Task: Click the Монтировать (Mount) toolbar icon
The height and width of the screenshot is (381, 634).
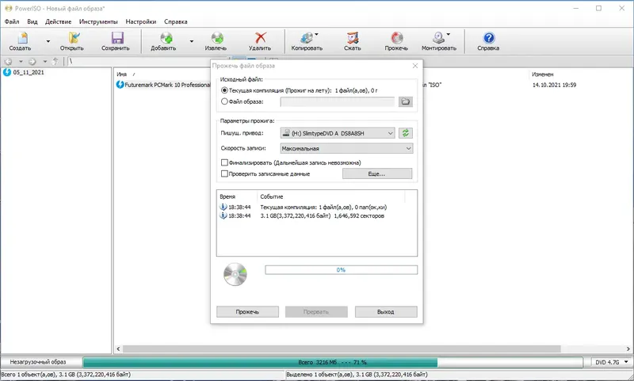Action: [439, 41]
